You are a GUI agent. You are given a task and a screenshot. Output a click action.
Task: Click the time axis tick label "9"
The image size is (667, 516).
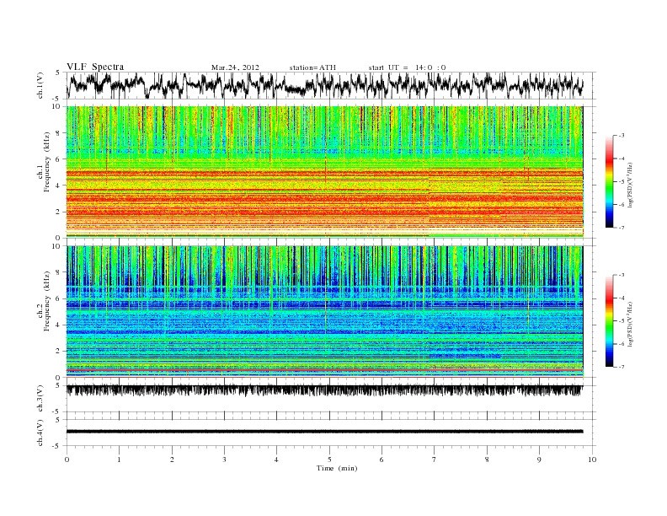(x=539, y=460)
